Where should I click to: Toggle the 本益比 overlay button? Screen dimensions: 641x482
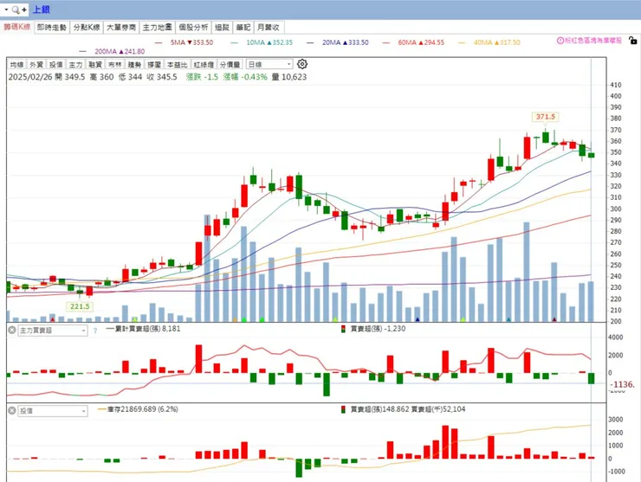click(x=177, y=65)
